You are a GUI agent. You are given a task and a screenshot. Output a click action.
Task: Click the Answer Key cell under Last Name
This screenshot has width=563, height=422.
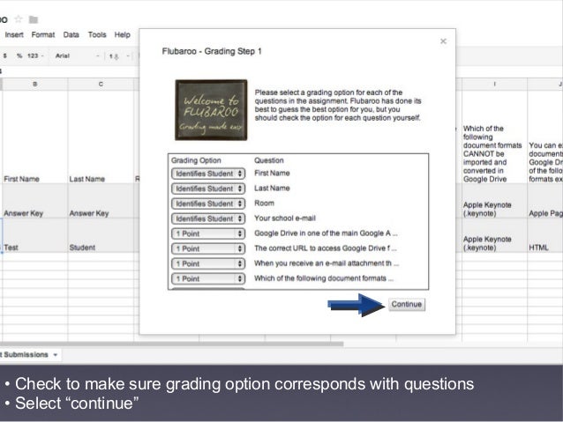click(x=101, y=201)
